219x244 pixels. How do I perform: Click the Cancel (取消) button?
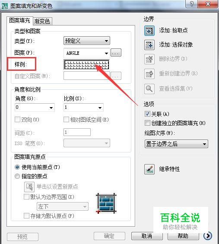147,236
